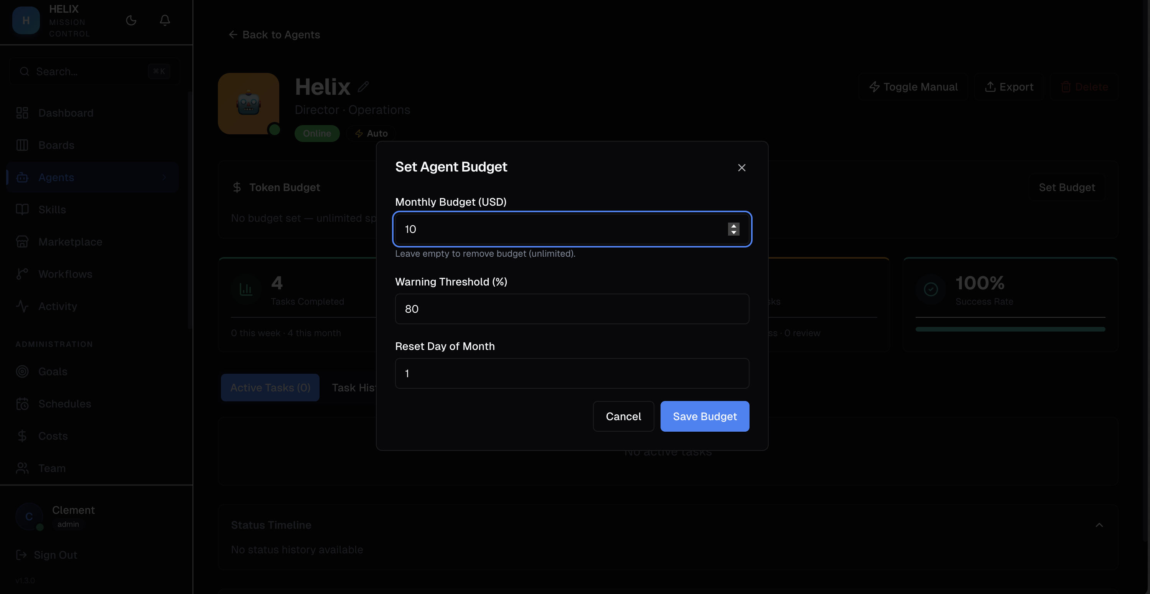This screenshot has width=1150, height=594.
Task: Click the Agents robot icon in sidebar
Action: 22,177
